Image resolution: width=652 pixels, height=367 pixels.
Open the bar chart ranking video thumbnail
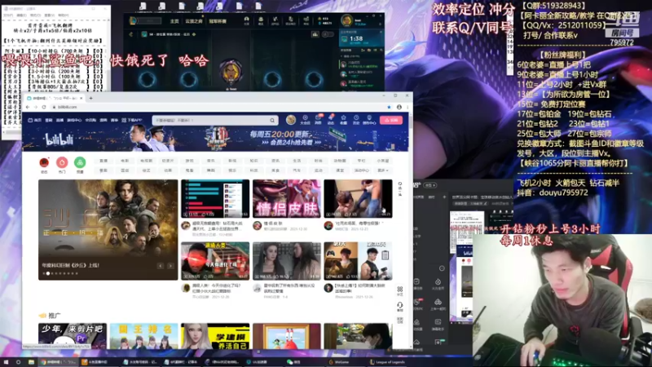click(215, 198)
